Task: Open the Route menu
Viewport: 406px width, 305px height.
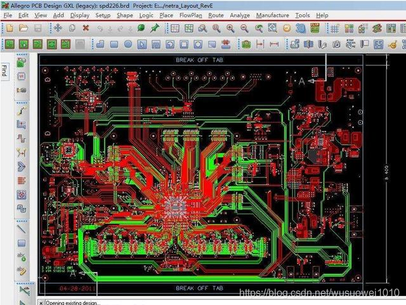Action: click(x=216, y=15)
